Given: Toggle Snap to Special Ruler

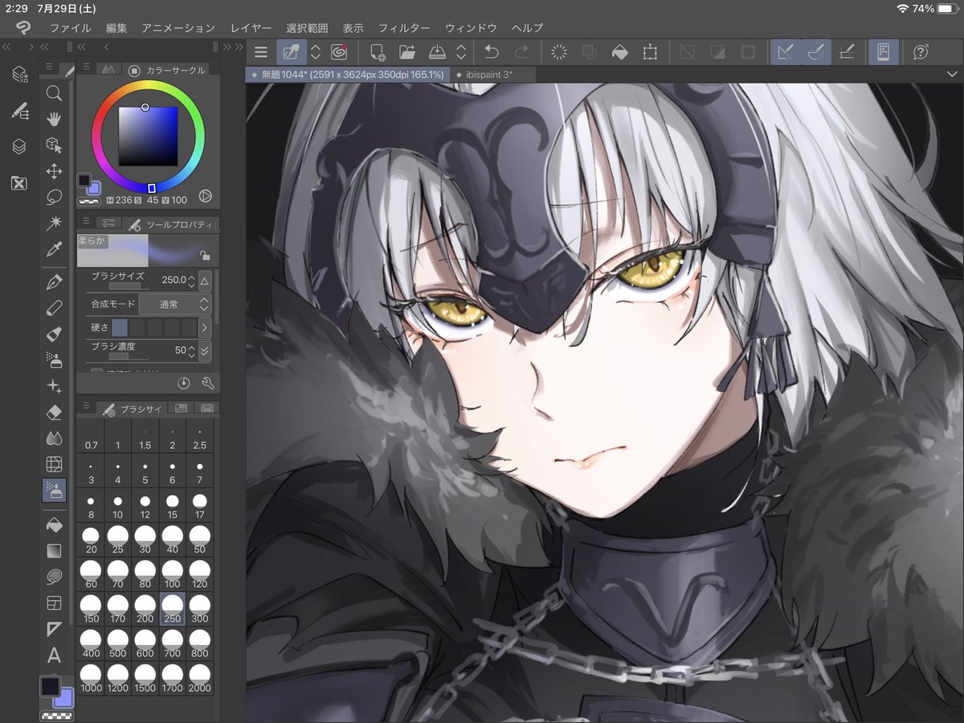Looking at the screenshot, I should (816, 52).
